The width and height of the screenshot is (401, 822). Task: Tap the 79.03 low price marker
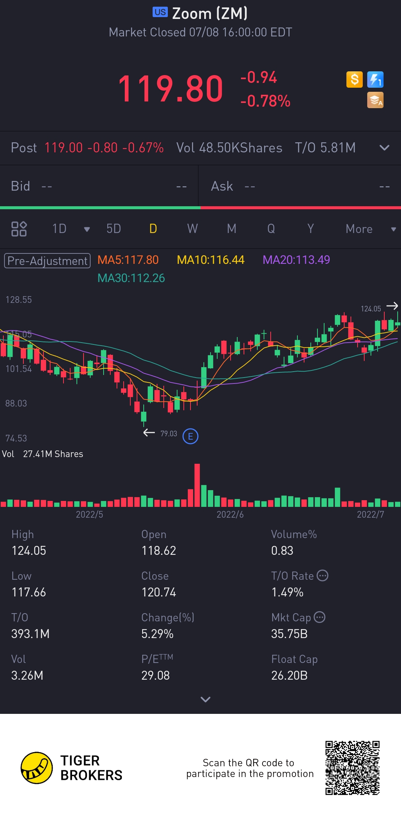(x=169, y=434)
